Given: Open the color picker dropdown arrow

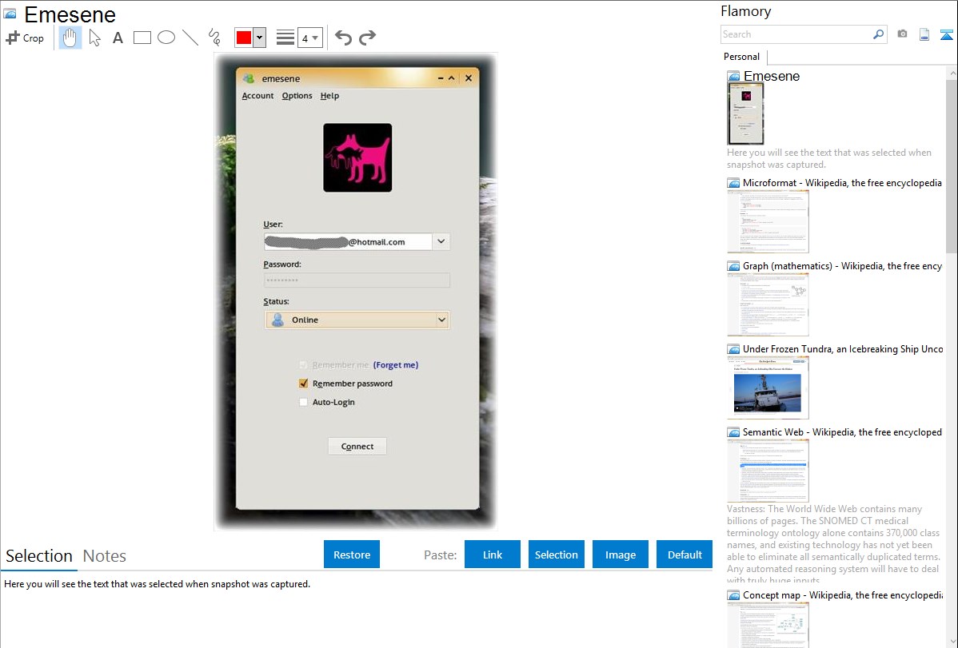Looking at the screenshot, I should coord(260,38).
